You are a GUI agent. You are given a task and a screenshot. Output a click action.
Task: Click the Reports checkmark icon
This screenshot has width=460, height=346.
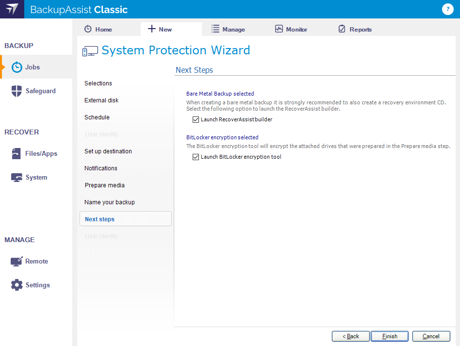342,29
